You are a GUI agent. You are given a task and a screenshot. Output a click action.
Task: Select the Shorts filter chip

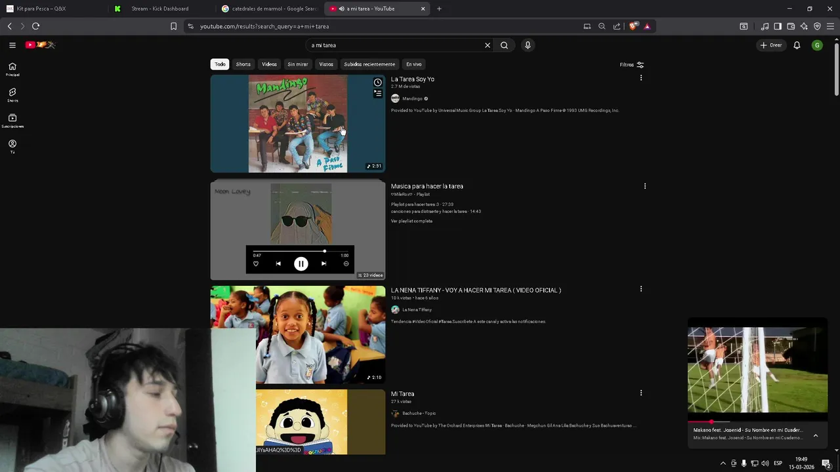coord(243,64)
